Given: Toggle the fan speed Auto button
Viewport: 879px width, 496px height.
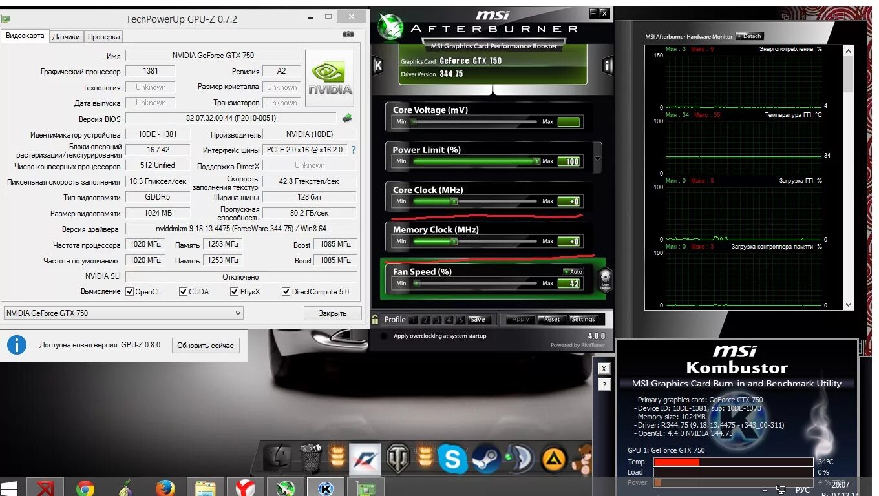Looking at the screenshot, I should (x=573, y=271).
